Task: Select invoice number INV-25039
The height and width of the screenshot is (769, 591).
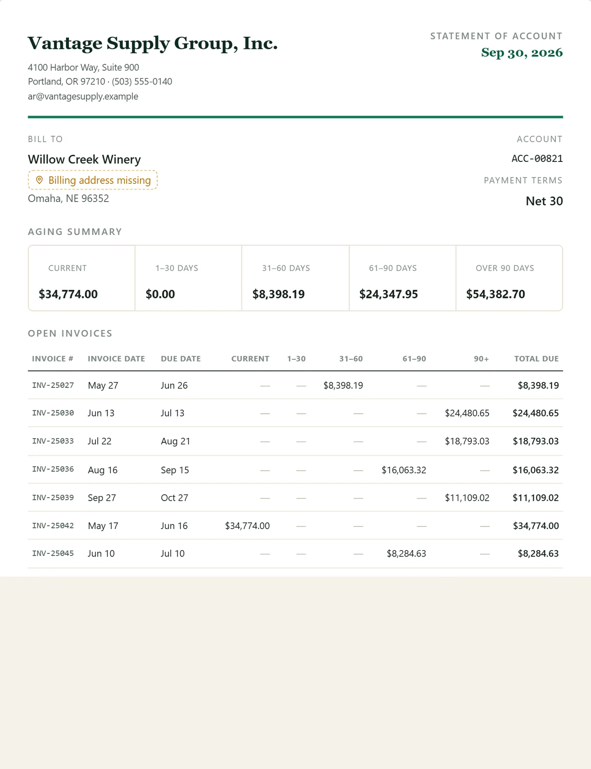Action: pos(53,498)
